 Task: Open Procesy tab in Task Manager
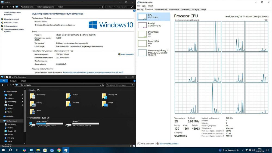(140, 9)
